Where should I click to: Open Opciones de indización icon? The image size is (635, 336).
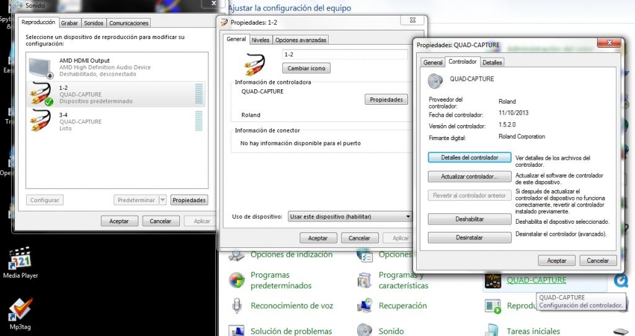point(236,256)
